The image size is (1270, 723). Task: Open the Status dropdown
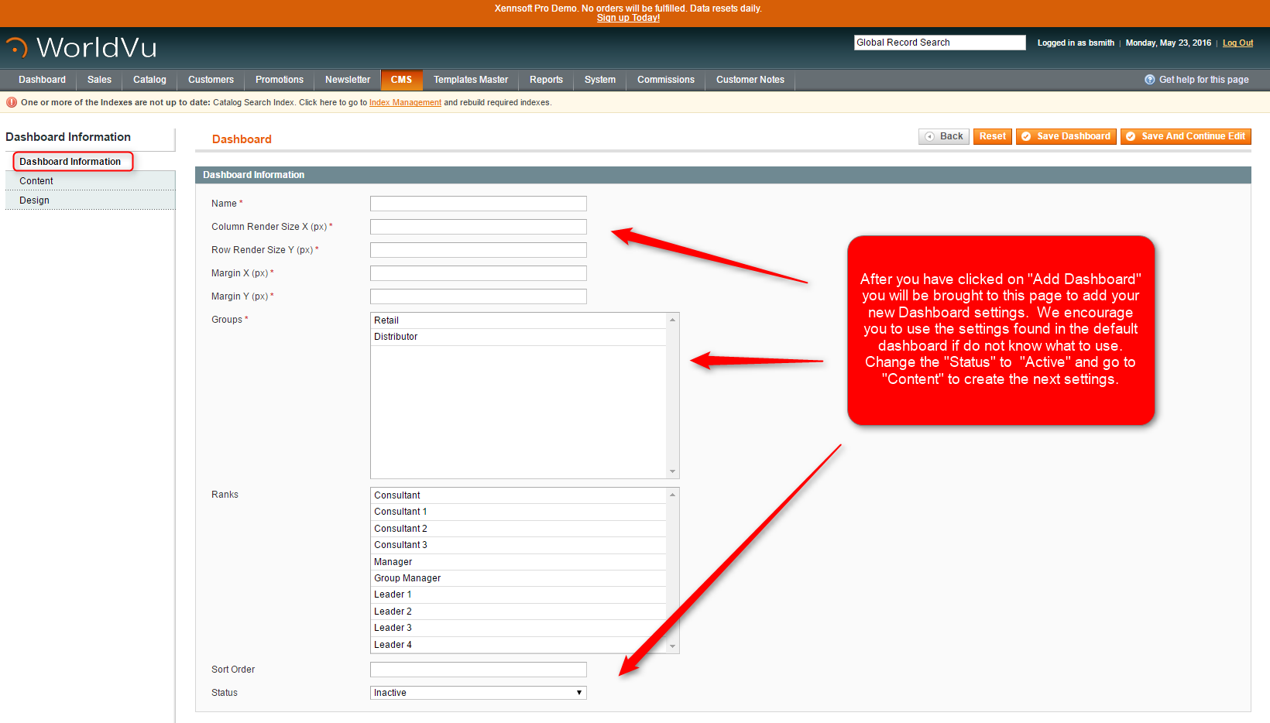pos(478,693)
